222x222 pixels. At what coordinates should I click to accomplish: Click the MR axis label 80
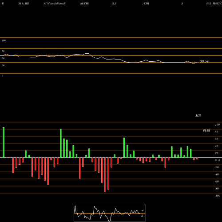point(217,132)
